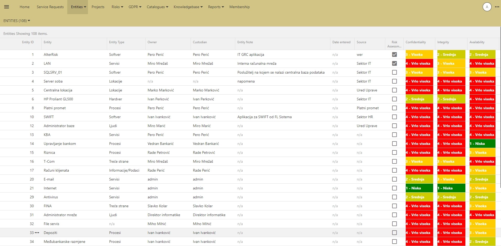Open the three-dots overflow menu top right
Viewport: 501px width, 246px height.
pyautogui.click(x=497, y=7)
